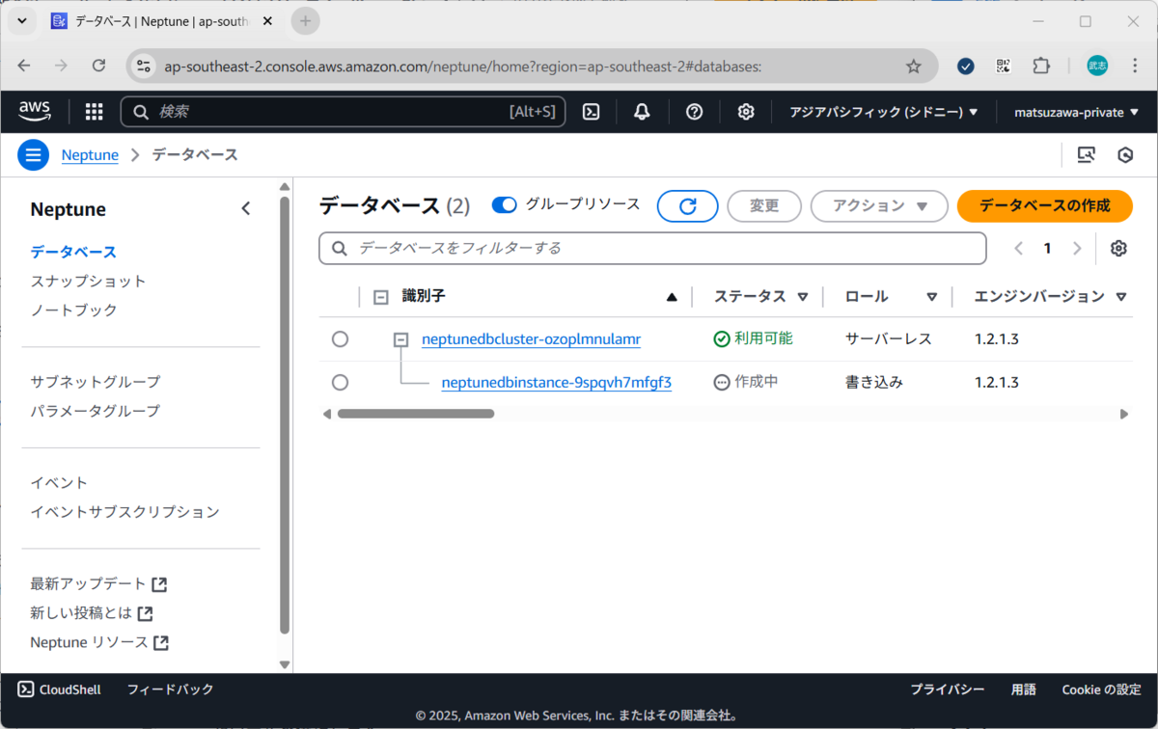Open the アクション dropdown
The height and width of the screenshot is (729, 1158).
[x=879, y=206]
